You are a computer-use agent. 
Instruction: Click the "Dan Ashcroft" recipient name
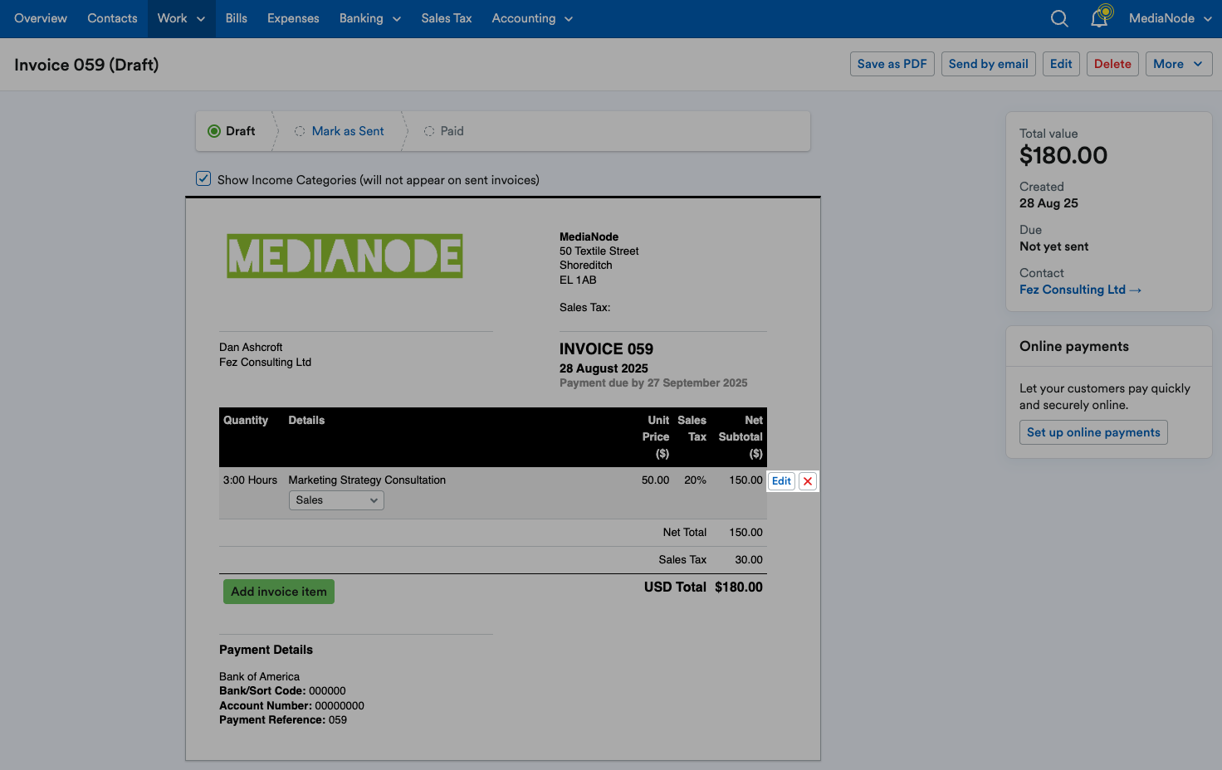(x=251, y=347)
